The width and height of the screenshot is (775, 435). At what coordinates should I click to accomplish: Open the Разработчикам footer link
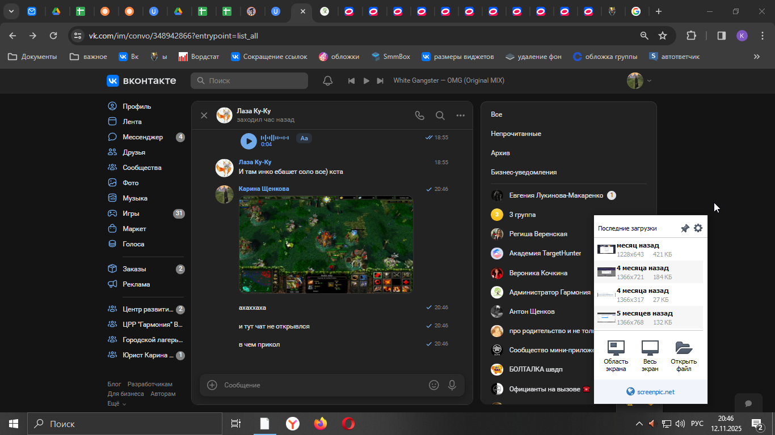tap(150, 384)
